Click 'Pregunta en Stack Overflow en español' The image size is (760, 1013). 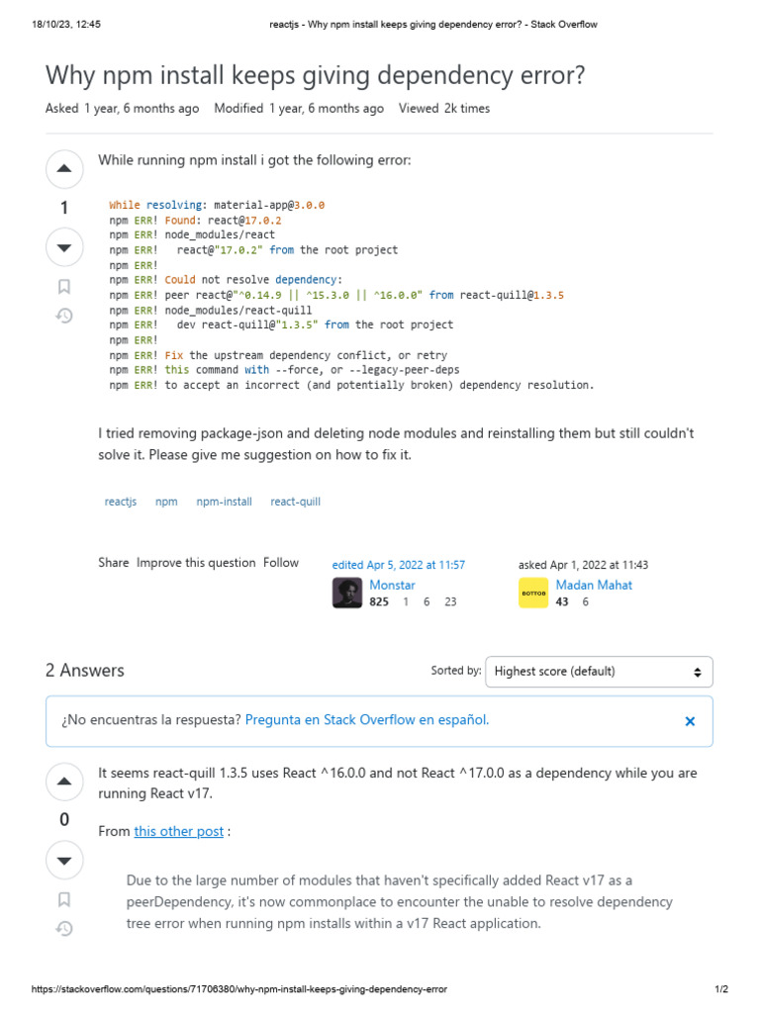pos(366,720)
